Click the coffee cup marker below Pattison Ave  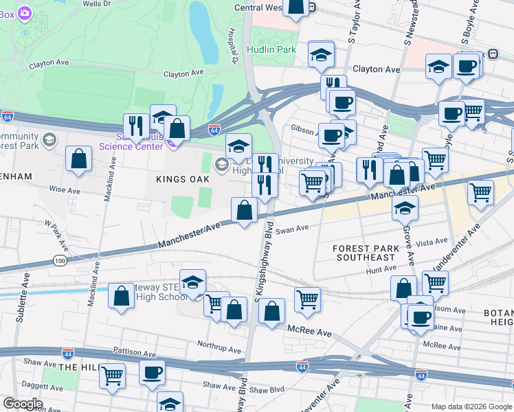point(152,375)
